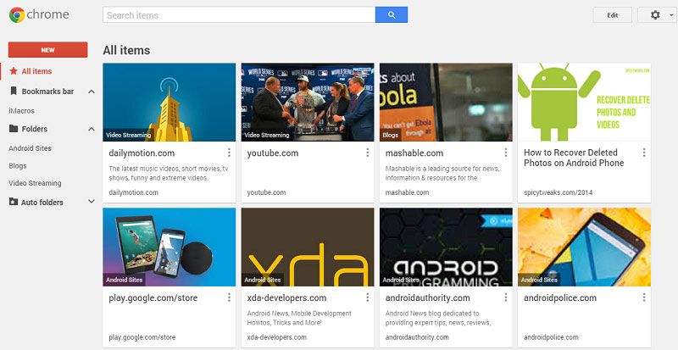The height and width of the screenshot is (350, 678).
Task: Open three-dot menu on mashable.com card
Action: point(505,153)
